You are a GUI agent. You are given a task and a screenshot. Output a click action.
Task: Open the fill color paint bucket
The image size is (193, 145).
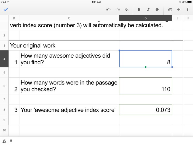pyautogui.click(x=127, y=9)
